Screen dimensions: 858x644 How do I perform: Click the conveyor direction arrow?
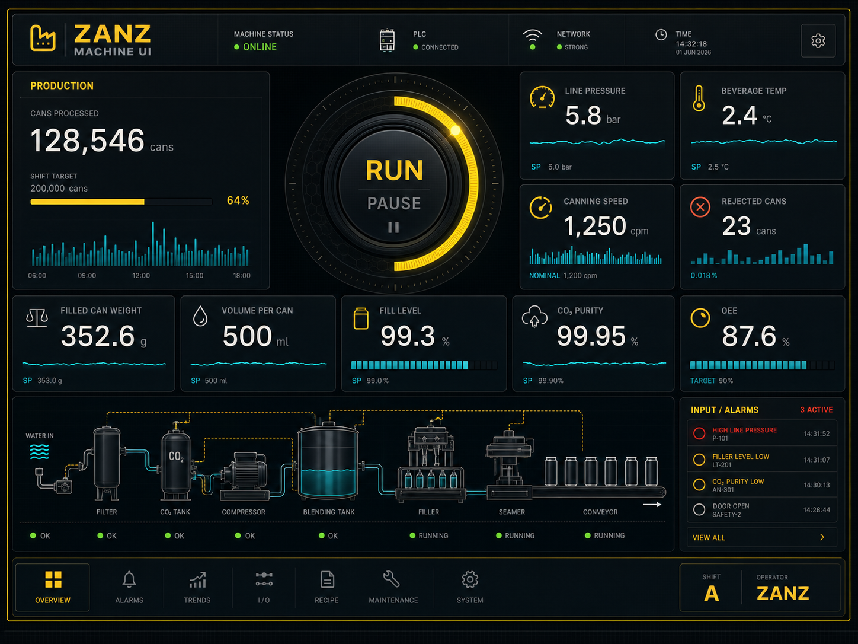point(652,505)
